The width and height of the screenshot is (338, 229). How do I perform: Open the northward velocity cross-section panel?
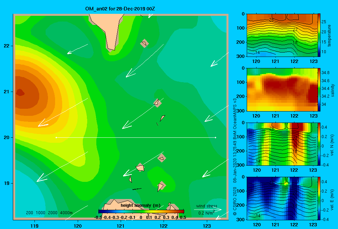[282, 144]
